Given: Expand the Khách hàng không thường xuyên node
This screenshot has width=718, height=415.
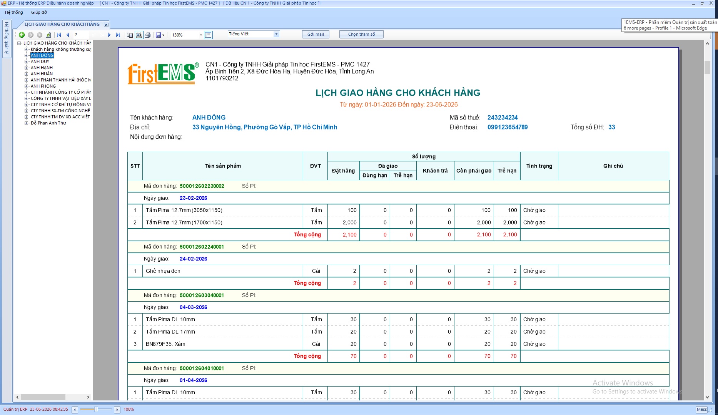Looking at the screenshot, I should tap(27, 49).
